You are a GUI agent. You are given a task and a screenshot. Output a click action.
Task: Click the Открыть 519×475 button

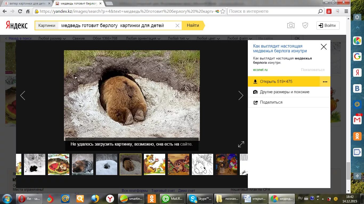coord(284,82)
